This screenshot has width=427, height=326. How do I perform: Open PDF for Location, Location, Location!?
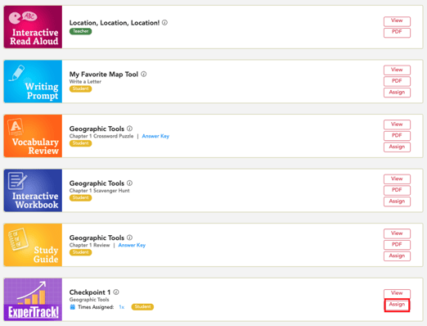pos(397,33)
